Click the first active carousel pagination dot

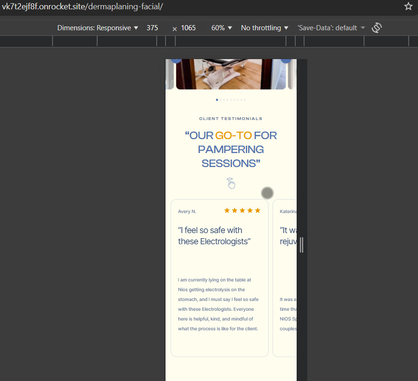click(217, 100)
